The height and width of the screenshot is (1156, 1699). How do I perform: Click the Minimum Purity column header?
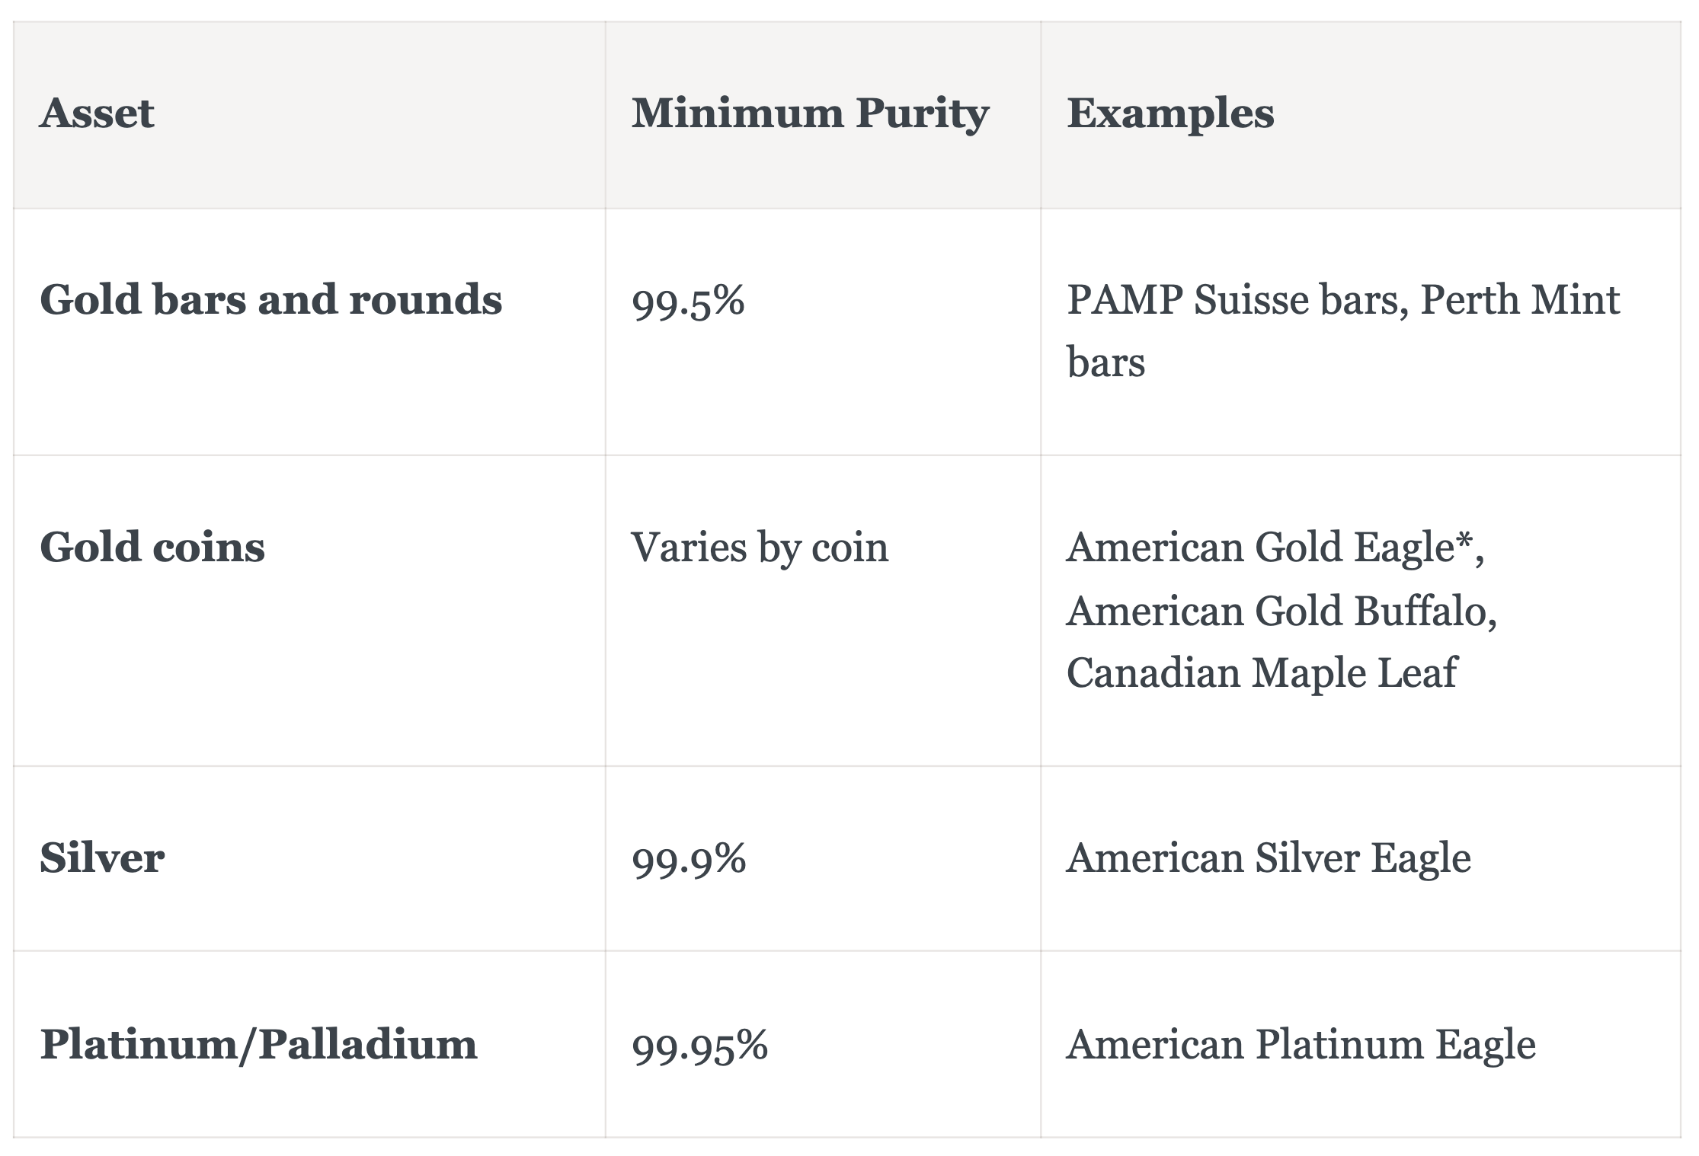click(810, 114)
